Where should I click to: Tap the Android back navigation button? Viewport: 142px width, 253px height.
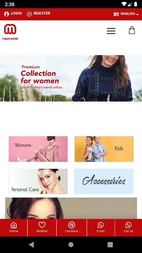click(x=31, y=244)
